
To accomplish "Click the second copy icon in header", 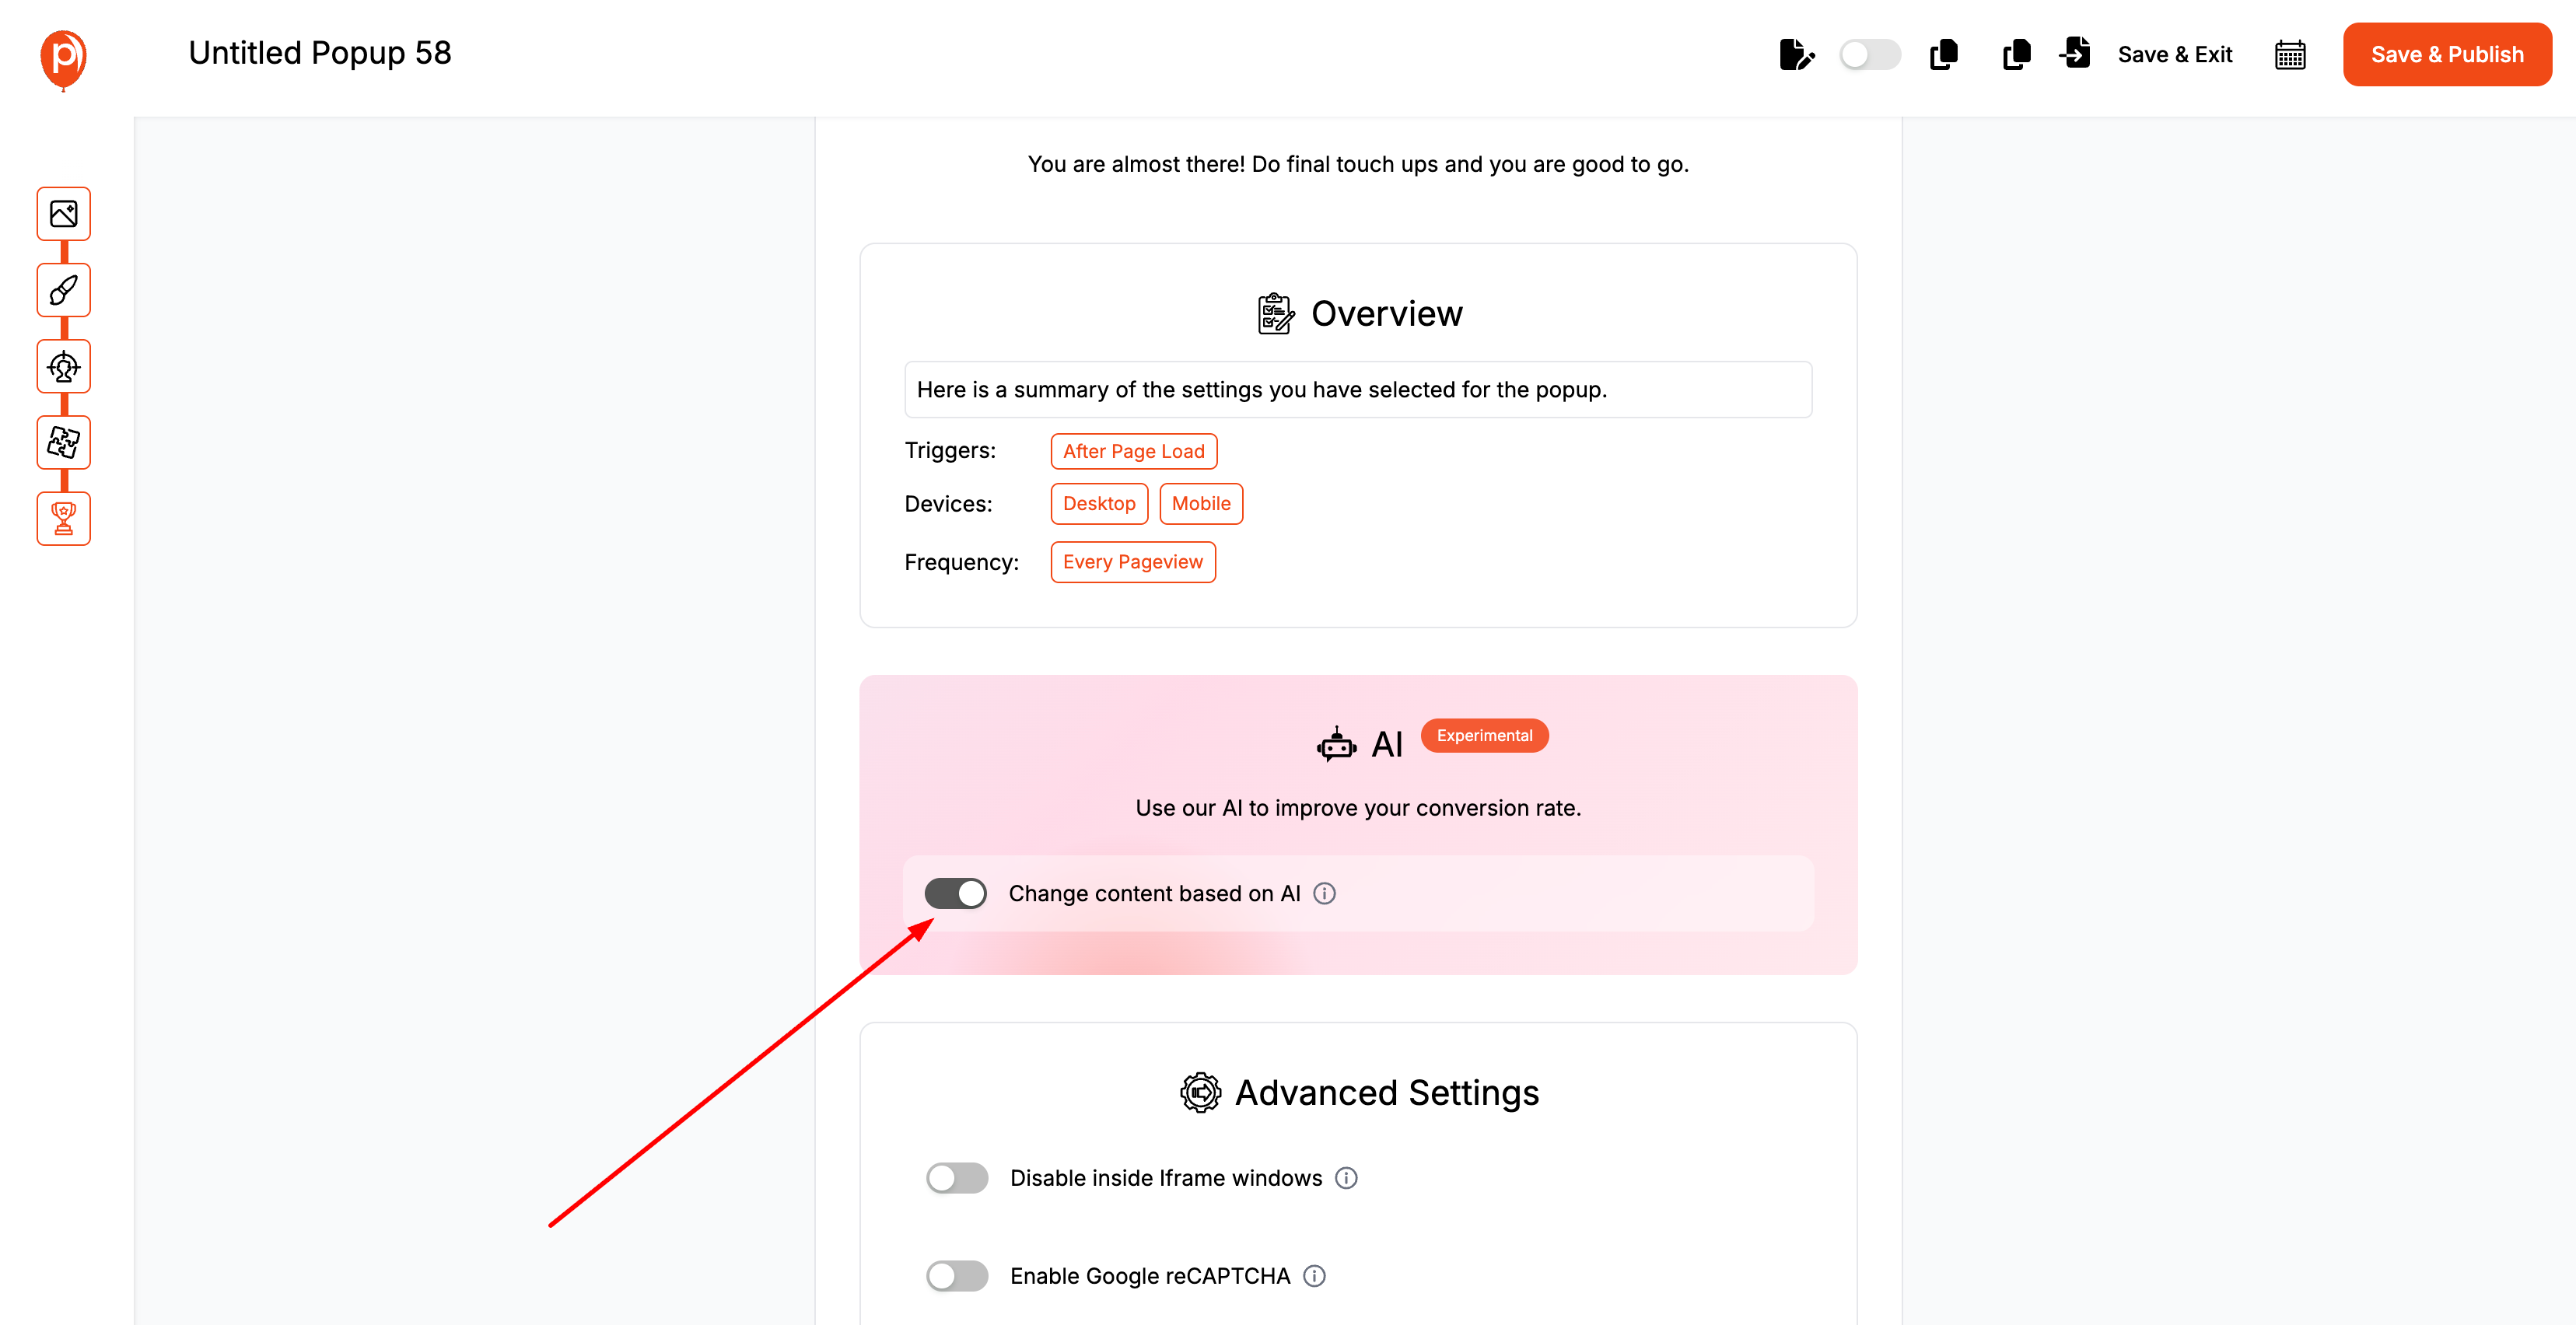I will [2016, 54].
